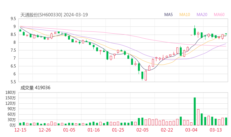Viewport: 231px width, 137px height.
Task: Click the lowest red candlestick near 5.5
Action: pyautogui.click(x=146, y=76)
